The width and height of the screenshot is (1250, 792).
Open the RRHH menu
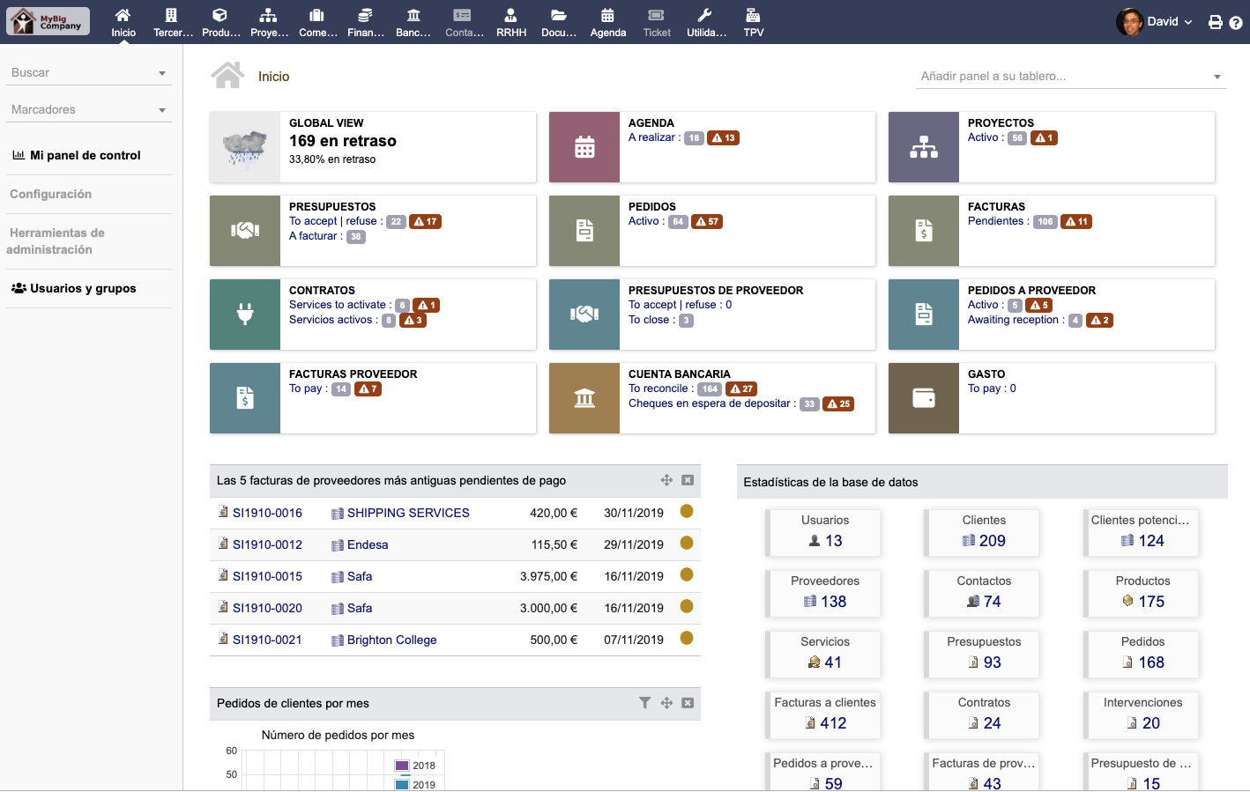(x=510, y=22)
